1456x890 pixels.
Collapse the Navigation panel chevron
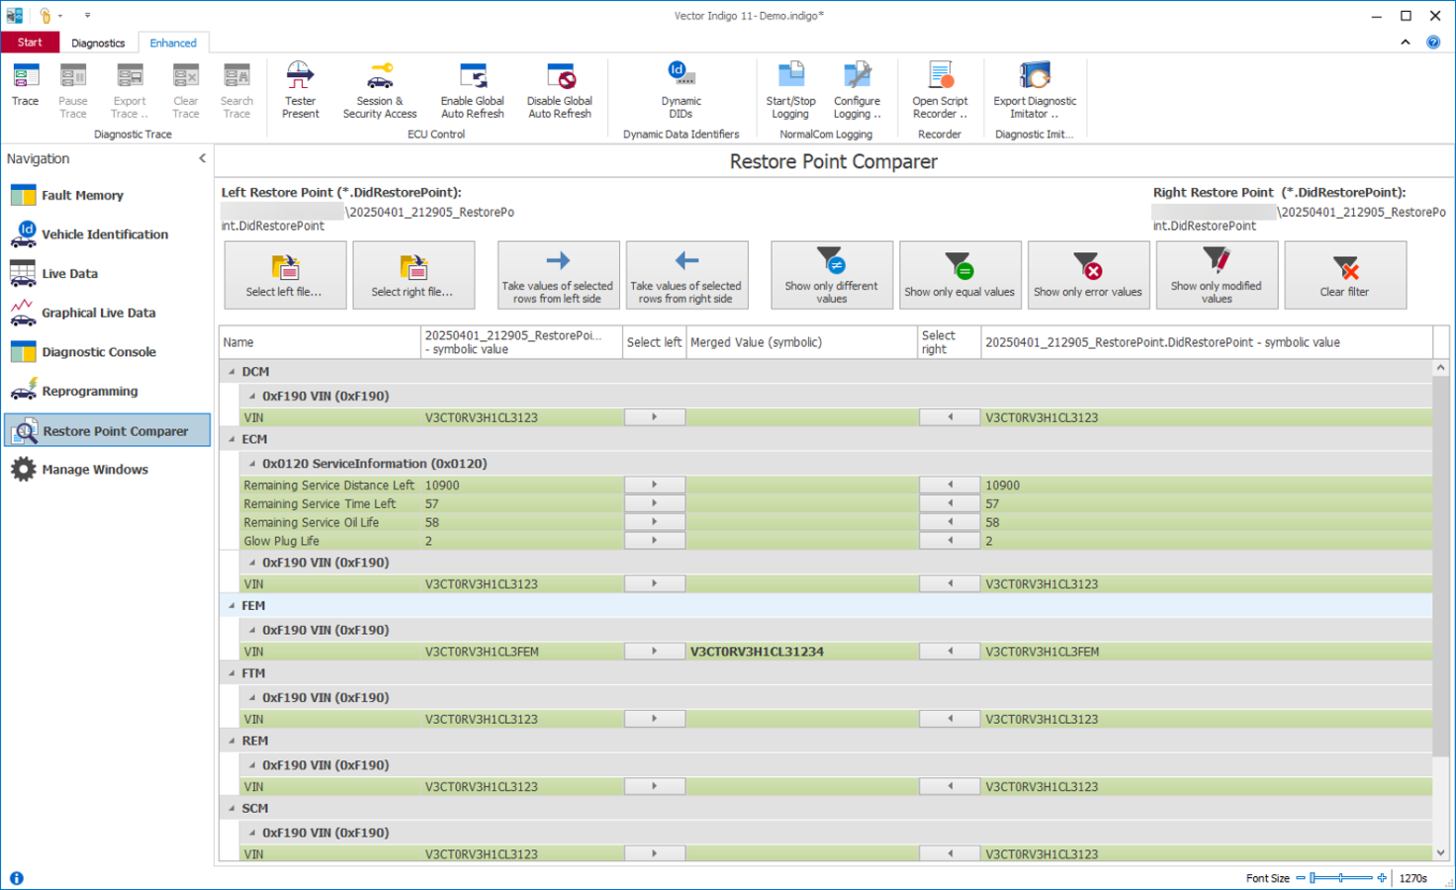(202, 158)
